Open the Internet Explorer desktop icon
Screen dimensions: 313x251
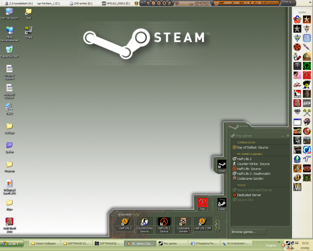pyautogui.click(x=9, y=70)
